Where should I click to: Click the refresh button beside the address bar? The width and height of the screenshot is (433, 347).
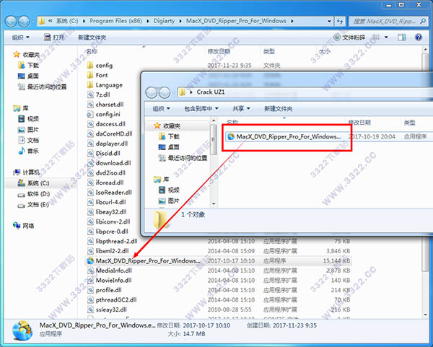[x=340, y=21]
